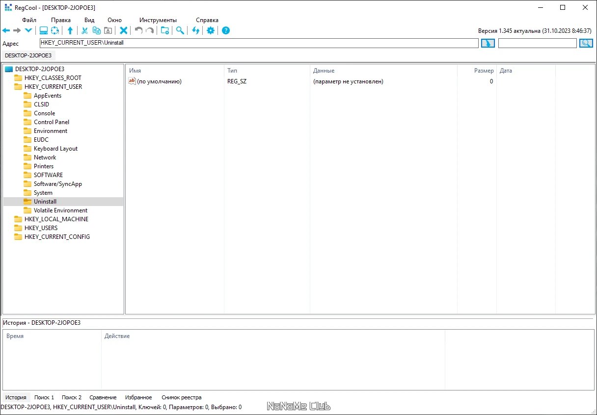Run the quick search with the blue magnifier button
This screenshot has width=597, height=415.
[586, 43]
